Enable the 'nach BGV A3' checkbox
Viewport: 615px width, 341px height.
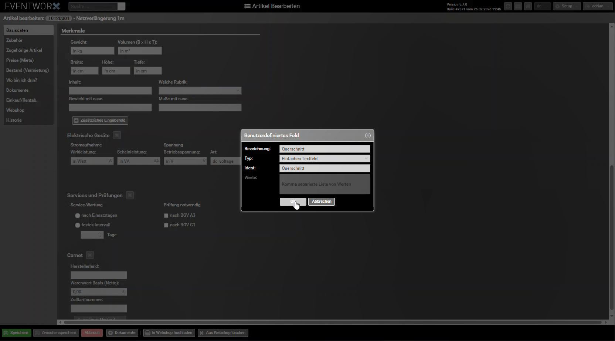coord(166,216)
